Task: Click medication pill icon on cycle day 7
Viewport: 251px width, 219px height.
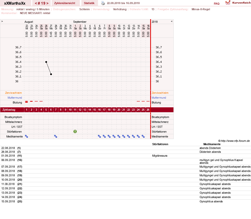Action: [56, 136]
